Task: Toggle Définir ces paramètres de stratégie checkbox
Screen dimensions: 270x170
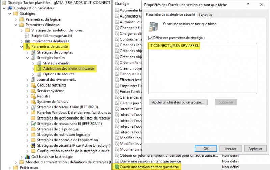Action: [150, 38]
